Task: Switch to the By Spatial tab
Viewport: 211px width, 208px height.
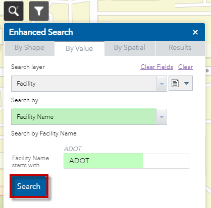Action: pos(130,48)
